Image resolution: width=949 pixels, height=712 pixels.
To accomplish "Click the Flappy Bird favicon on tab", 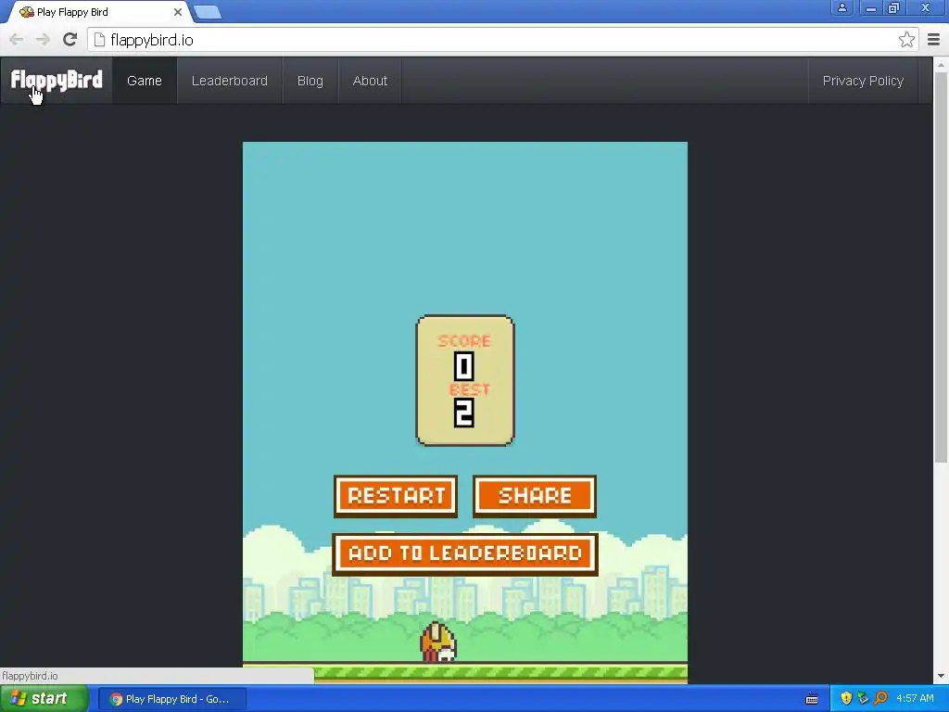I will click(x=26, y=12).
